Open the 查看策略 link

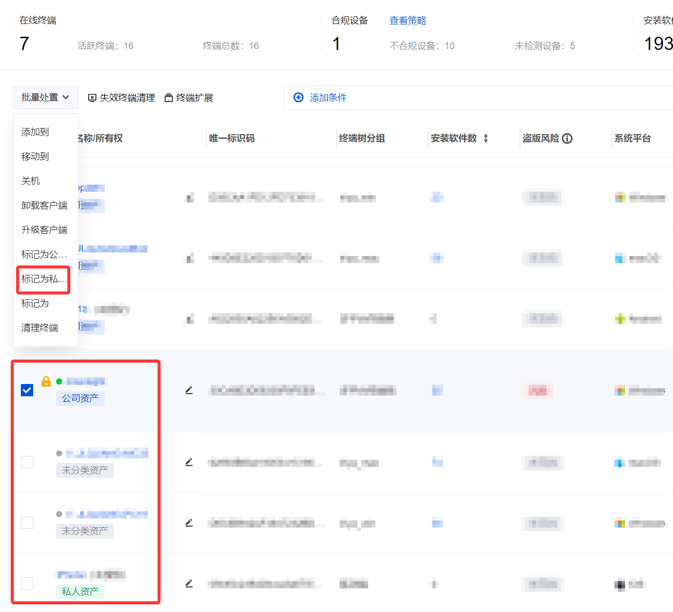coord(407,20)
